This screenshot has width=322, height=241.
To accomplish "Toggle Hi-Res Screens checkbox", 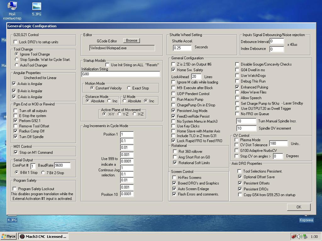I will [175, 178].
